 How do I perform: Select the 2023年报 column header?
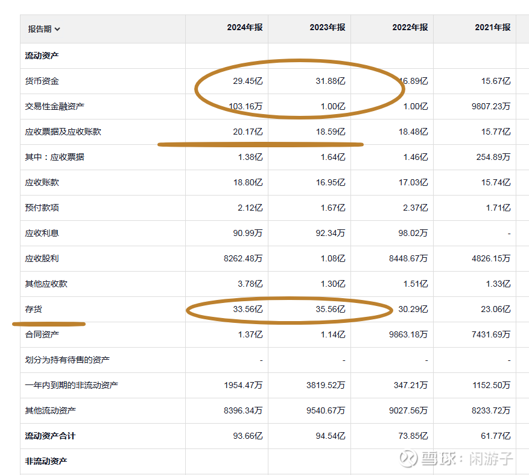tap(328, 27)
